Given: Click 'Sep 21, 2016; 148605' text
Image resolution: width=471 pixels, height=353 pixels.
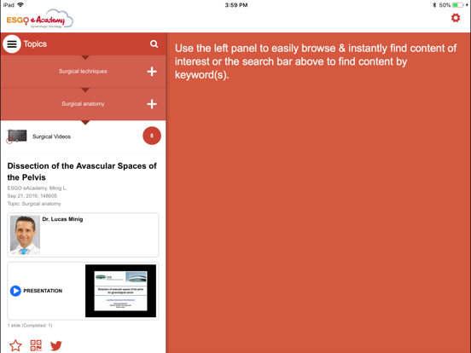Looking at the screenshot, I should pos(32,196).
